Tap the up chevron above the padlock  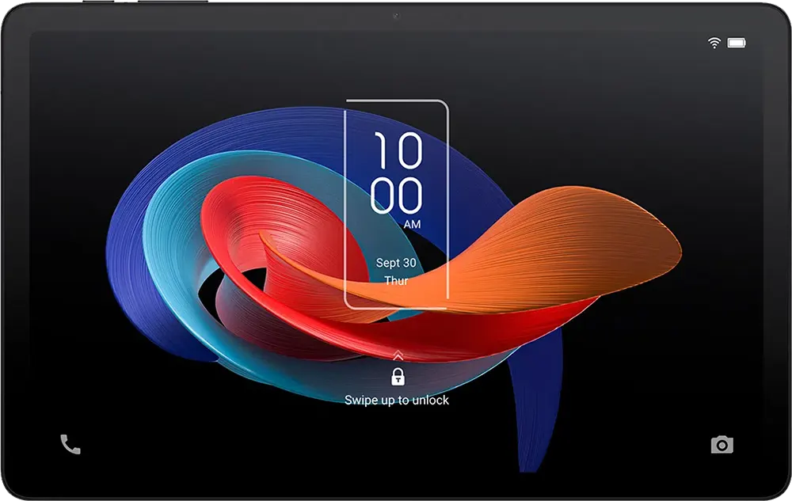coord(397,355)
